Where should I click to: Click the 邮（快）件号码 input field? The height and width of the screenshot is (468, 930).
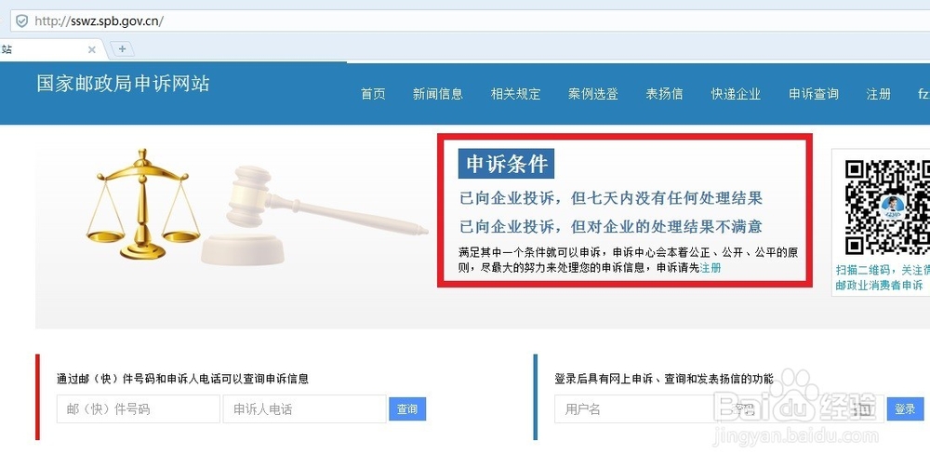point(139,408)
